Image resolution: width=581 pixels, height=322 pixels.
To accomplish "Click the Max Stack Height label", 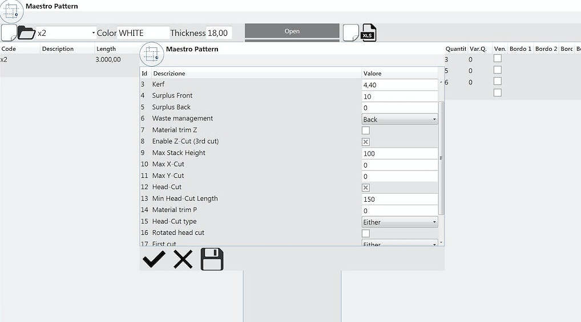I will [179, 153].
